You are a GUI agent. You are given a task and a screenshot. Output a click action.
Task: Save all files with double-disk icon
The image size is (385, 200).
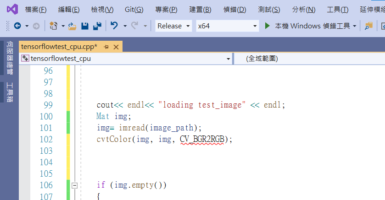pyautogui.click(x=97, y=26)
